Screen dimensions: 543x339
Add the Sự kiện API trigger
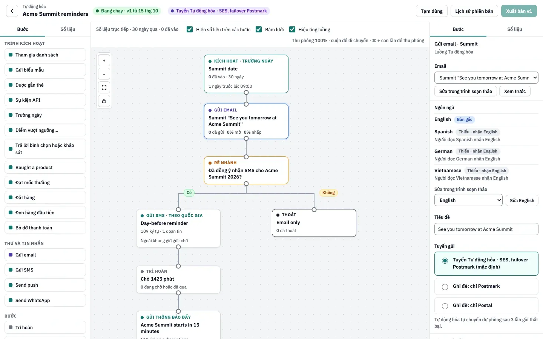pyautogui.click(x=45, y=100)
